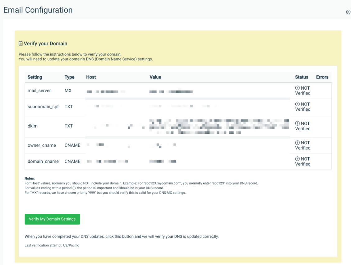Click the Errors column header
The height and width of the screenshot is (265, 351).
coord(322,77)
